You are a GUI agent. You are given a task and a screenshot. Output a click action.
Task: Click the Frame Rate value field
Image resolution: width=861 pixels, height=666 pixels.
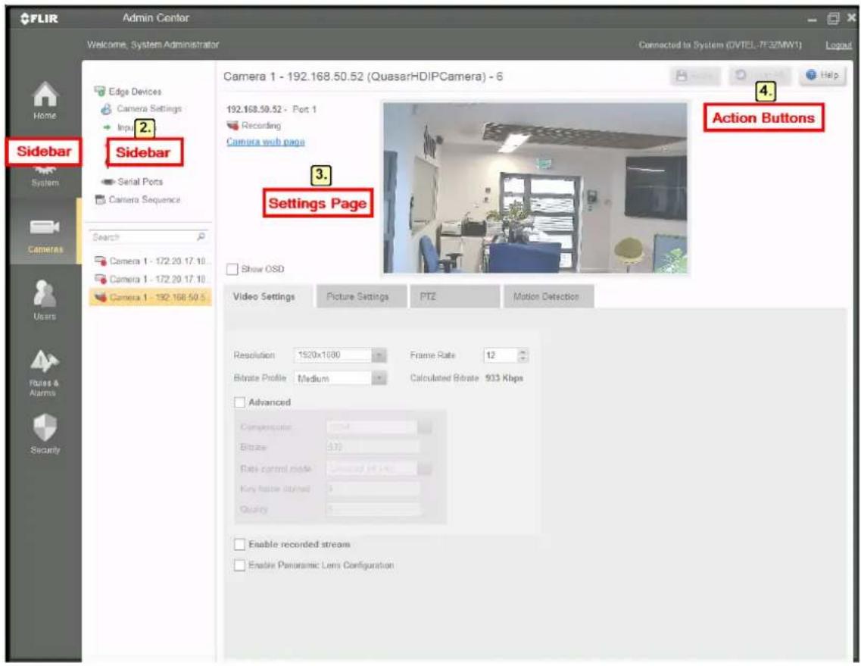click(501, 355)
